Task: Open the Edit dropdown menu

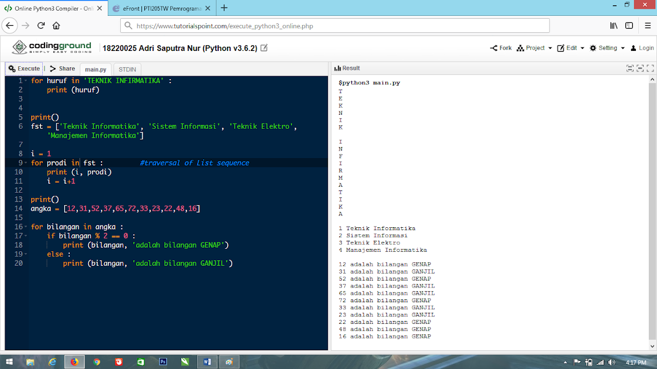Action: pos(571,48)
